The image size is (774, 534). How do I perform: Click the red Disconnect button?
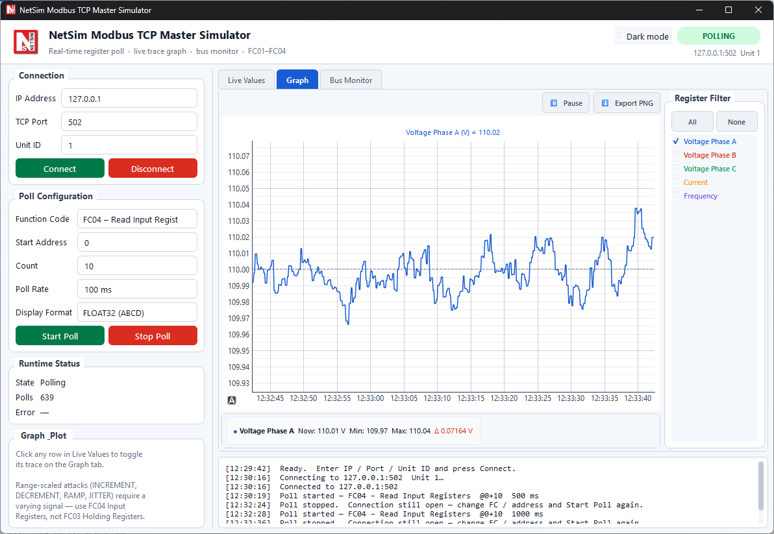[153, 169]
